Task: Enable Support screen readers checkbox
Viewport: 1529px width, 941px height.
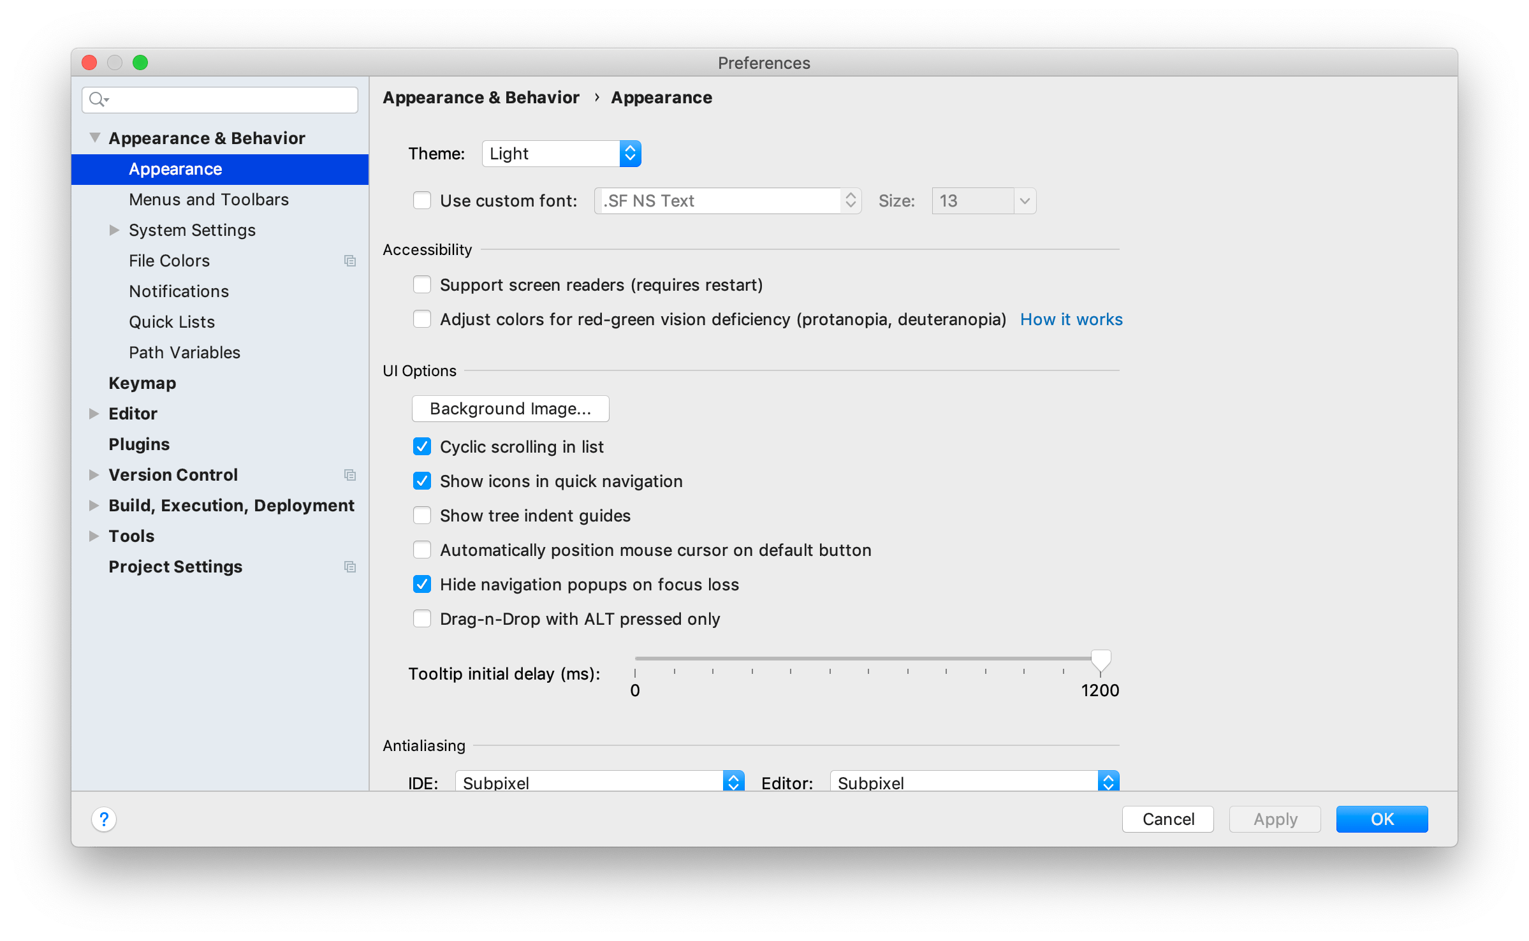Action: pyautogui.click(x=424, y=285)
